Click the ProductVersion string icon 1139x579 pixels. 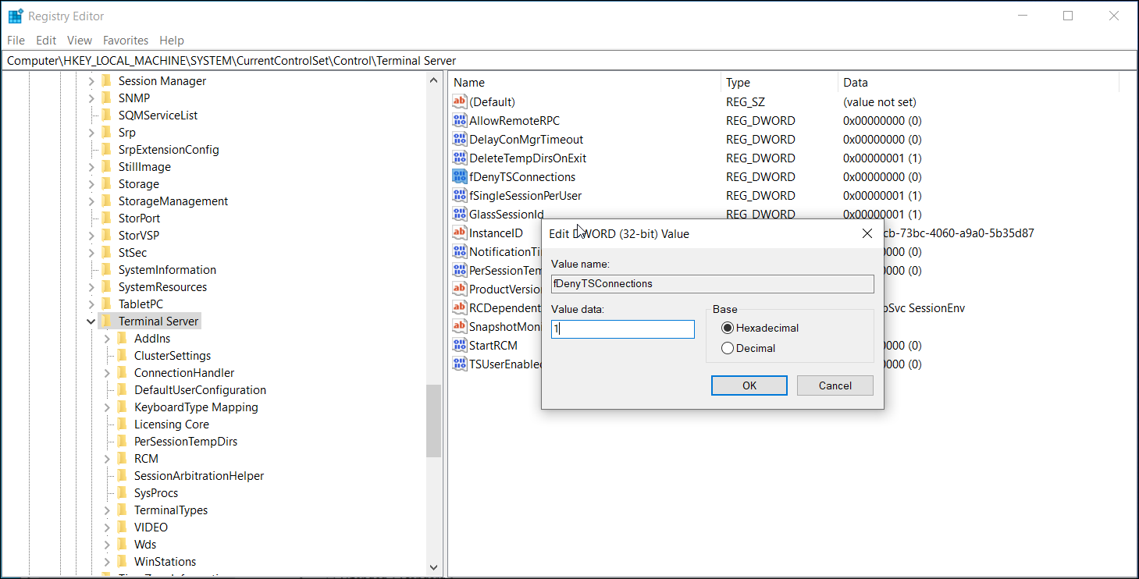tap(460, 289)
